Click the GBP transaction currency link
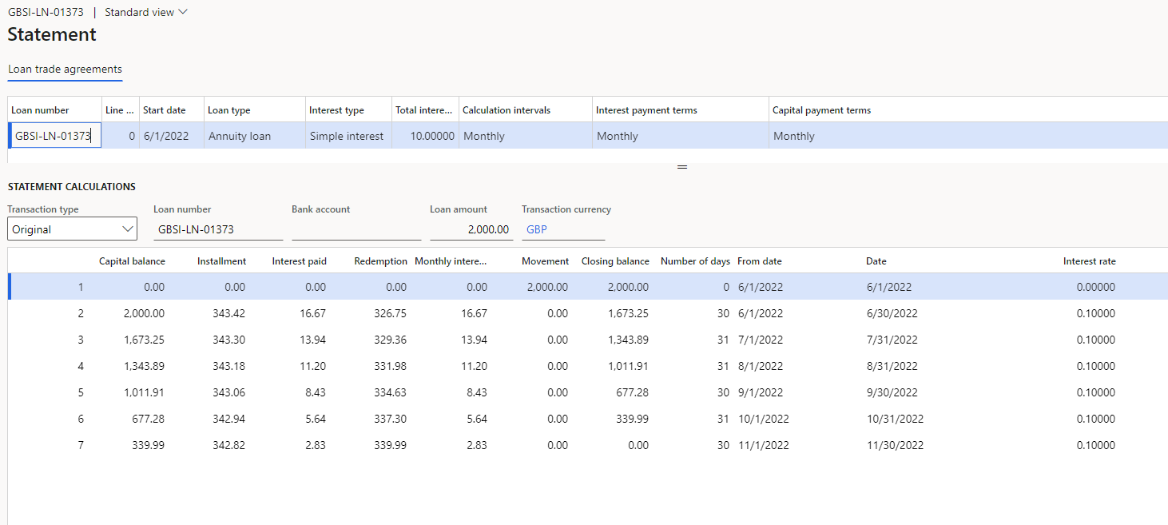Image resolution: width=1168 pixels, height=525 pixels. (x=537, y=229)
